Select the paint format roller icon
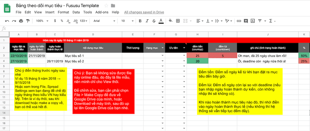This screenshot has width=310, height=131. [28, 21]
